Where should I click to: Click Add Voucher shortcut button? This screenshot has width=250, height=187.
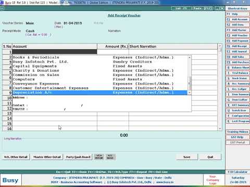[x=238, y=35]
